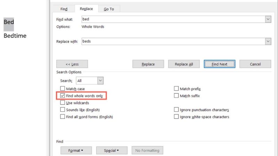
Task: Uncheck Find whole words only
Action: (63, 96)
